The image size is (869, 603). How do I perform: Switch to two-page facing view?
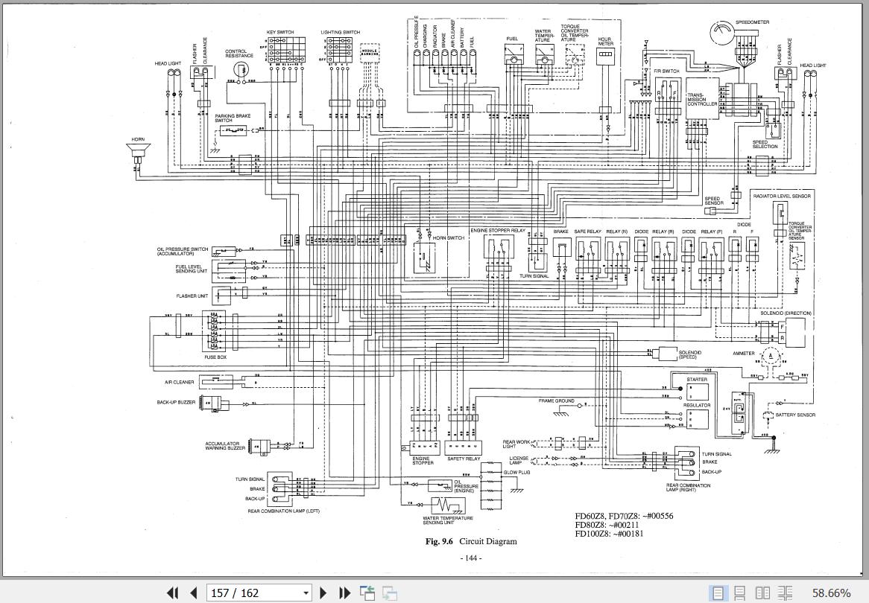point(762,593)
